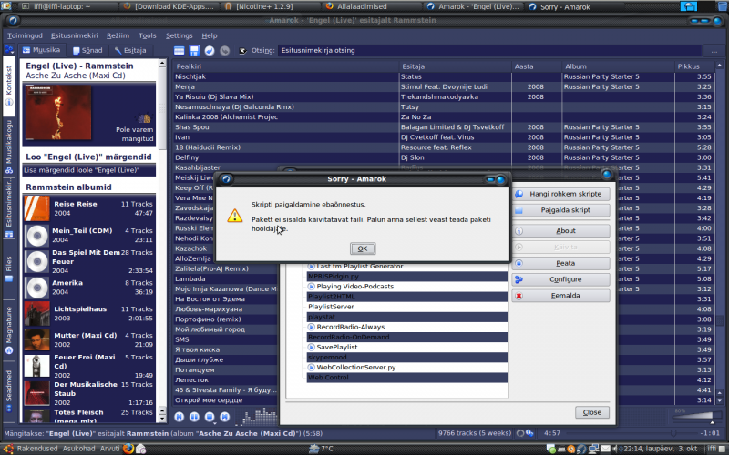Select the Magnatune sidebar tab
The width and height of the screenshot is (729, 455).
pyautogui.click(x=9, y=329)
